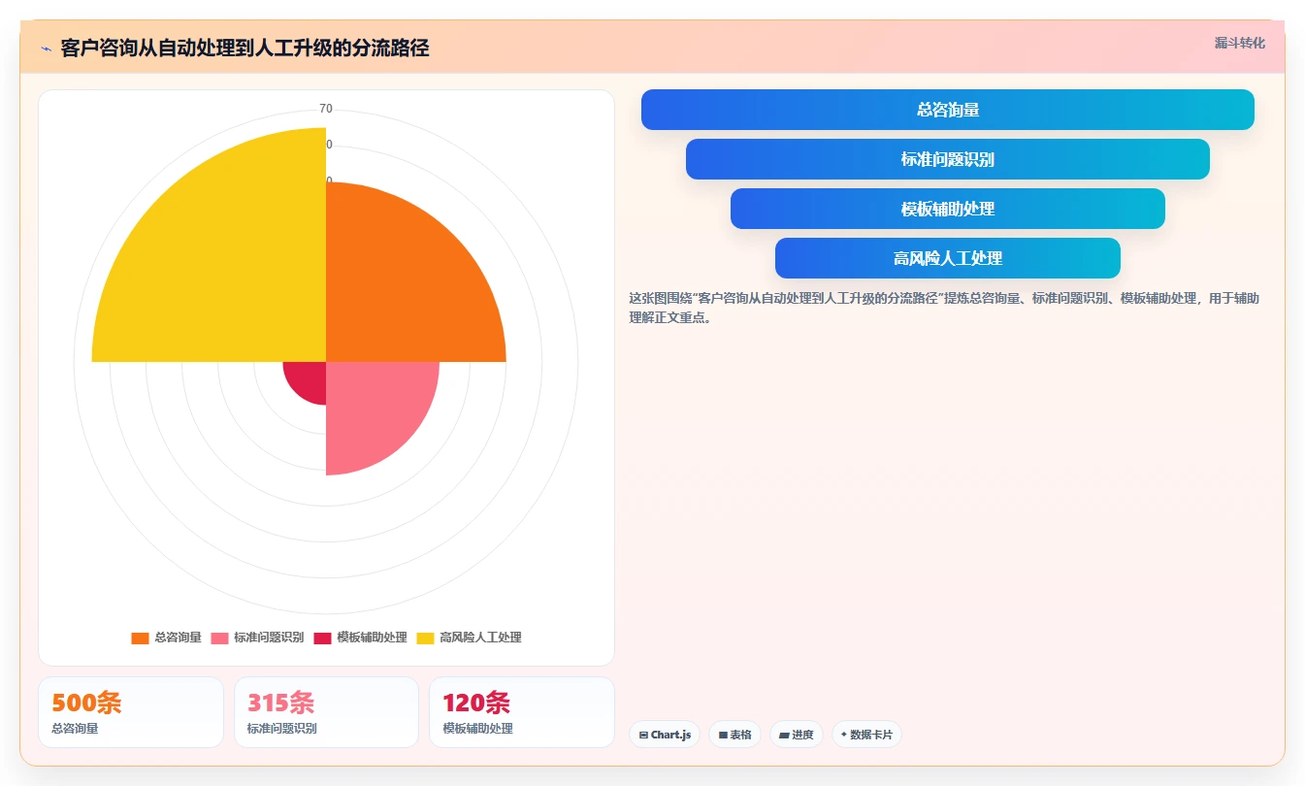
Task: Open the 500条 总咨询量 data card
Action: pyautogui.click(x=131, y=712)
